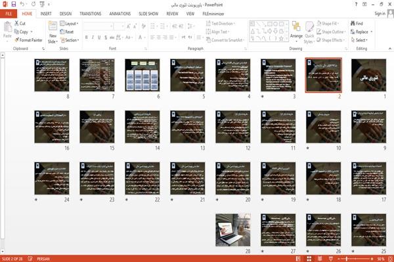Click Find in Editing group
The width and height of the screenshot is (394, 262).
[x=357, y=24]
